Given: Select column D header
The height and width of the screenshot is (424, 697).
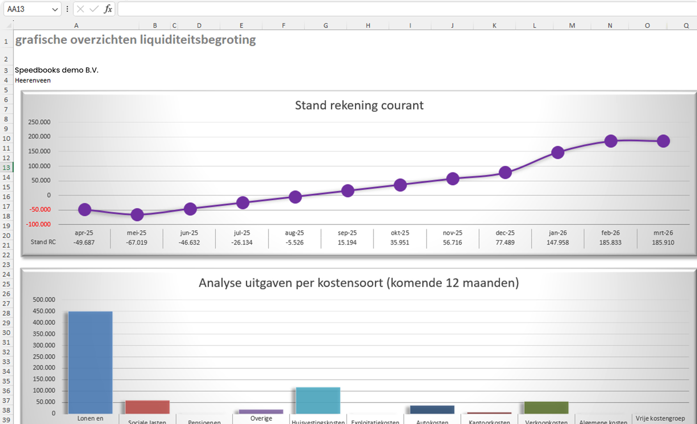Looking at the screenshot, I should 199,25.
